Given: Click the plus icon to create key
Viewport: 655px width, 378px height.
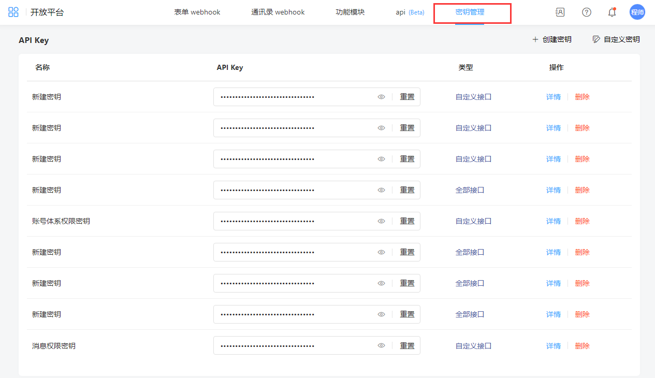Looking at the screenshot, I should (535, 39).
